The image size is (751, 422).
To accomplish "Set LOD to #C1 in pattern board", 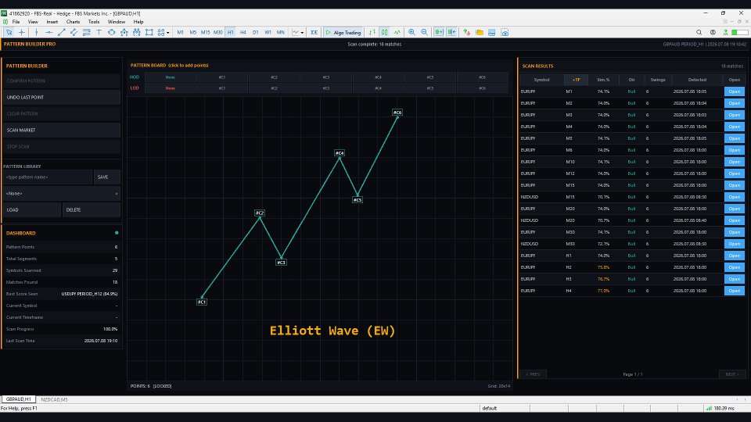I will click(x=221, y=88).
